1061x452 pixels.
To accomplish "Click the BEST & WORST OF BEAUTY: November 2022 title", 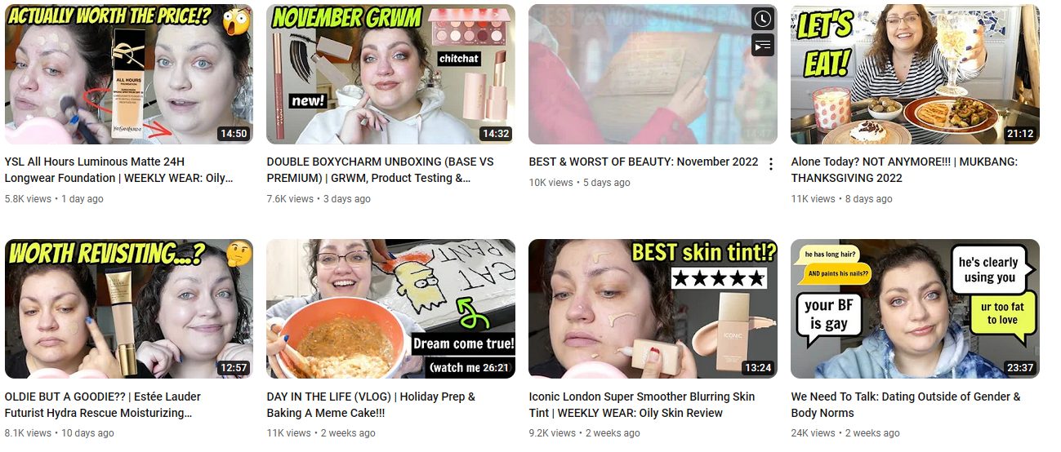I will [x=644, y=162].
